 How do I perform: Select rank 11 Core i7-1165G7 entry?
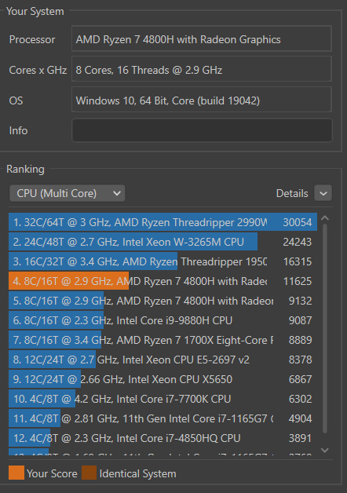(163, 418)
